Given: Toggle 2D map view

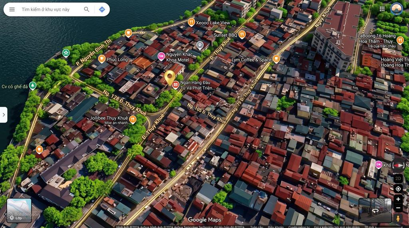Looking at the screenshot, I should point(398,178).
